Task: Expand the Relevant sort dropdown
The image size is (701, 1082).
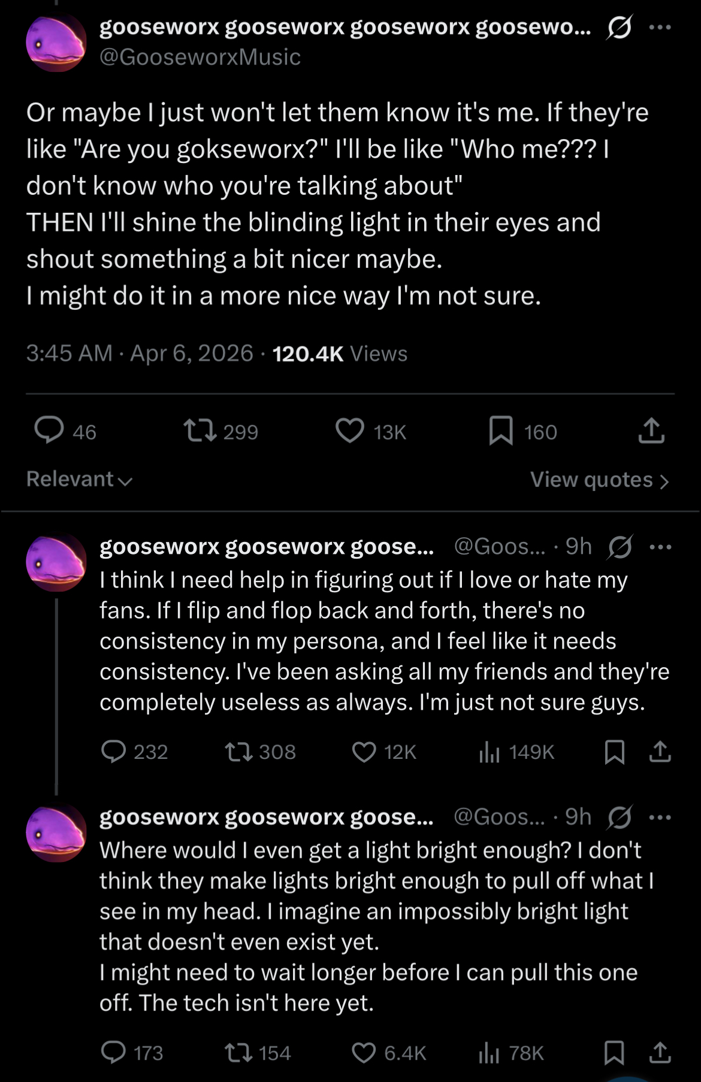Action: coord(79,479)
